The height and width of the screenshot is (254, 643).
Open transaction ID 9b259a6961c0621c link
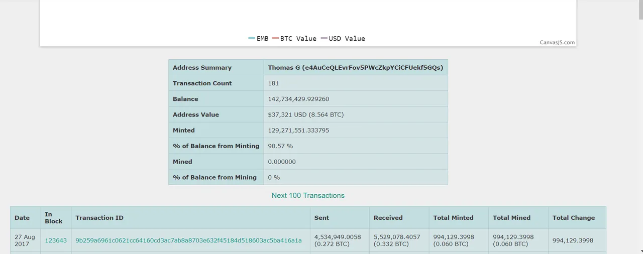tap(189, 240)
